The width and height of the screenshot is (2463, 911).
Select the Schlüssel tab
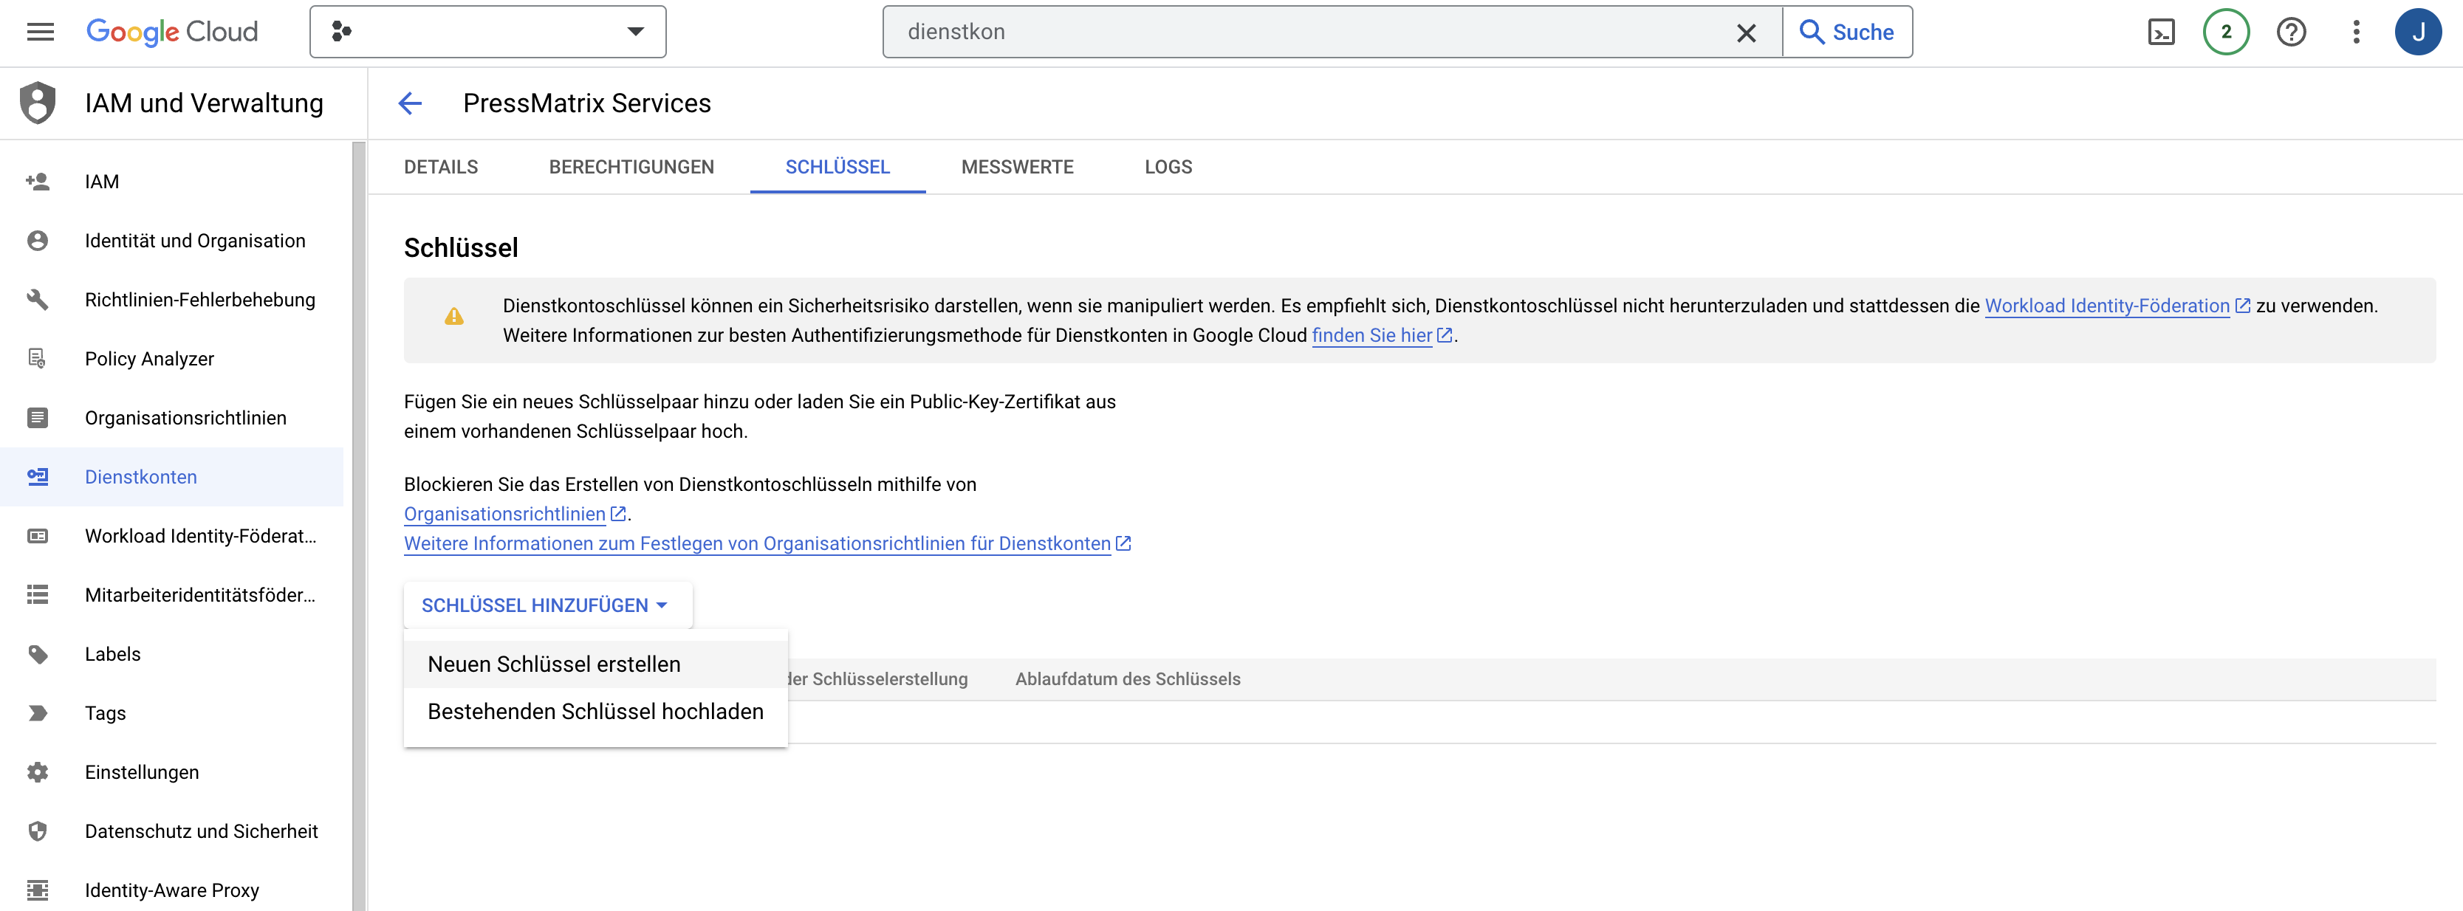pyautogui.click(x=837, y=168)
